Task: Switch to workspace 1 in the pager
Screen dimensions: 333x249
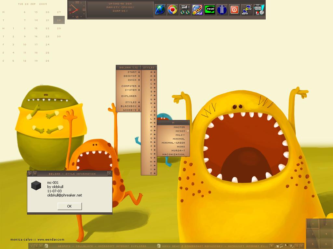Action: point(313,224)
